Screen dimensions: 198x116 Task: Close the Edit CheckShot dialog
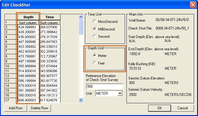[193, 5]
